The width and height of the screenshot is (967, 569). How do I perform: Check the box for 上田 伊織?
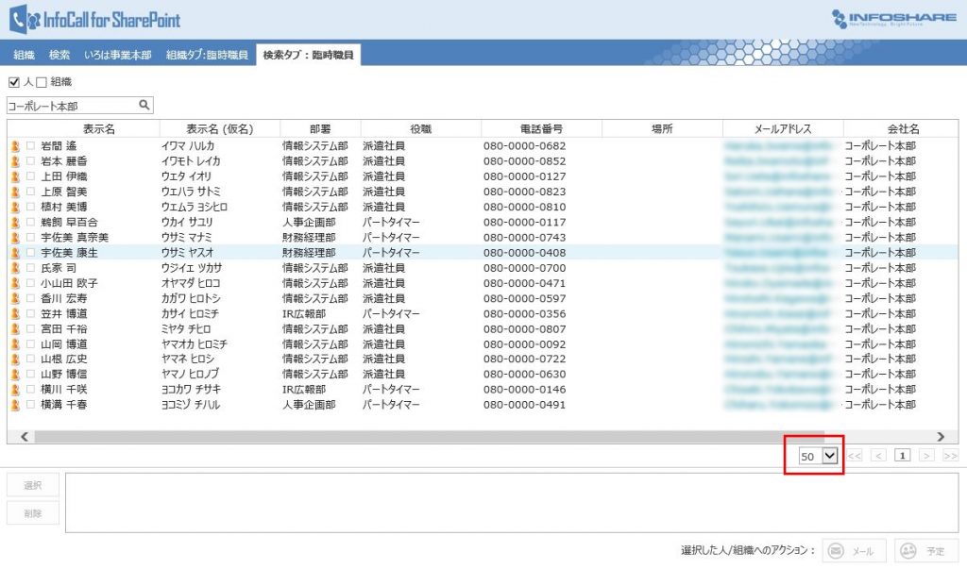pyautogui.click(x=31, y=176)
